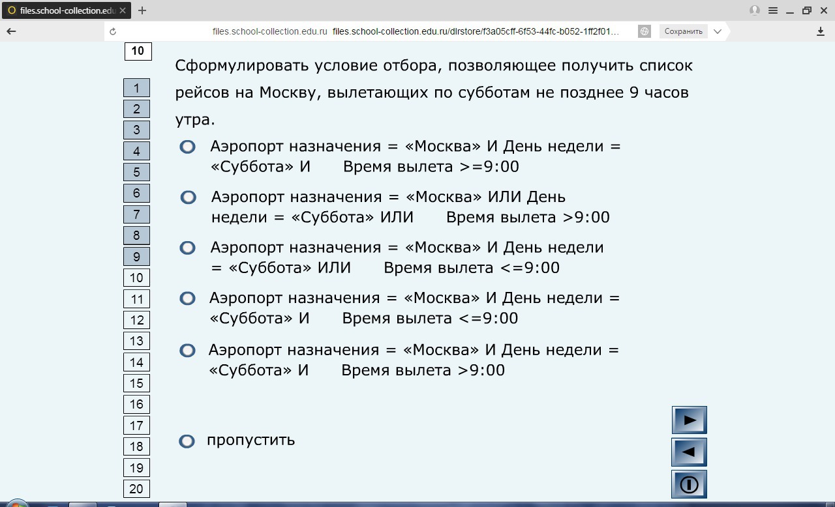Open the user profile icon
The image size is (835, 507).
point(755,10)
